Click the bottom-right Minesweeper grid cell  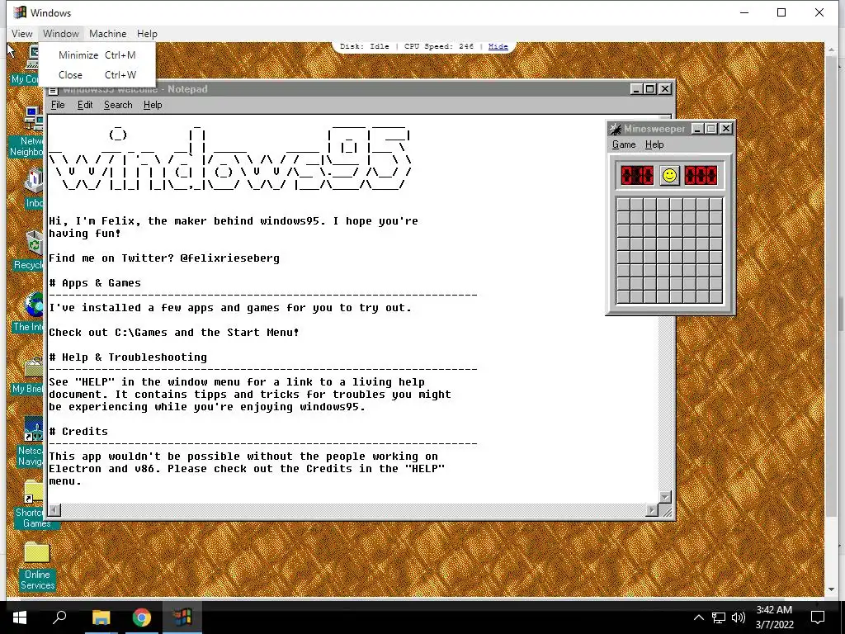click(x=715, y=296)
